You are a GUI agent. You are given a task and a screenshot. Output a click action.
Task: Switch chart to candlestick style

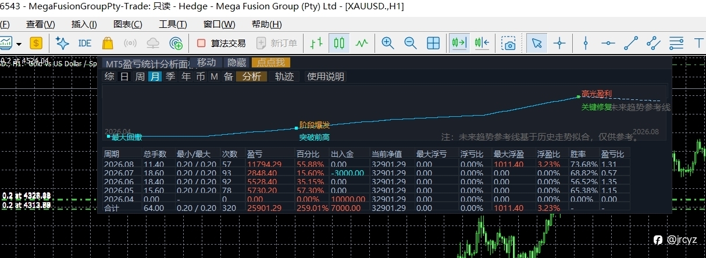(339, 43)
